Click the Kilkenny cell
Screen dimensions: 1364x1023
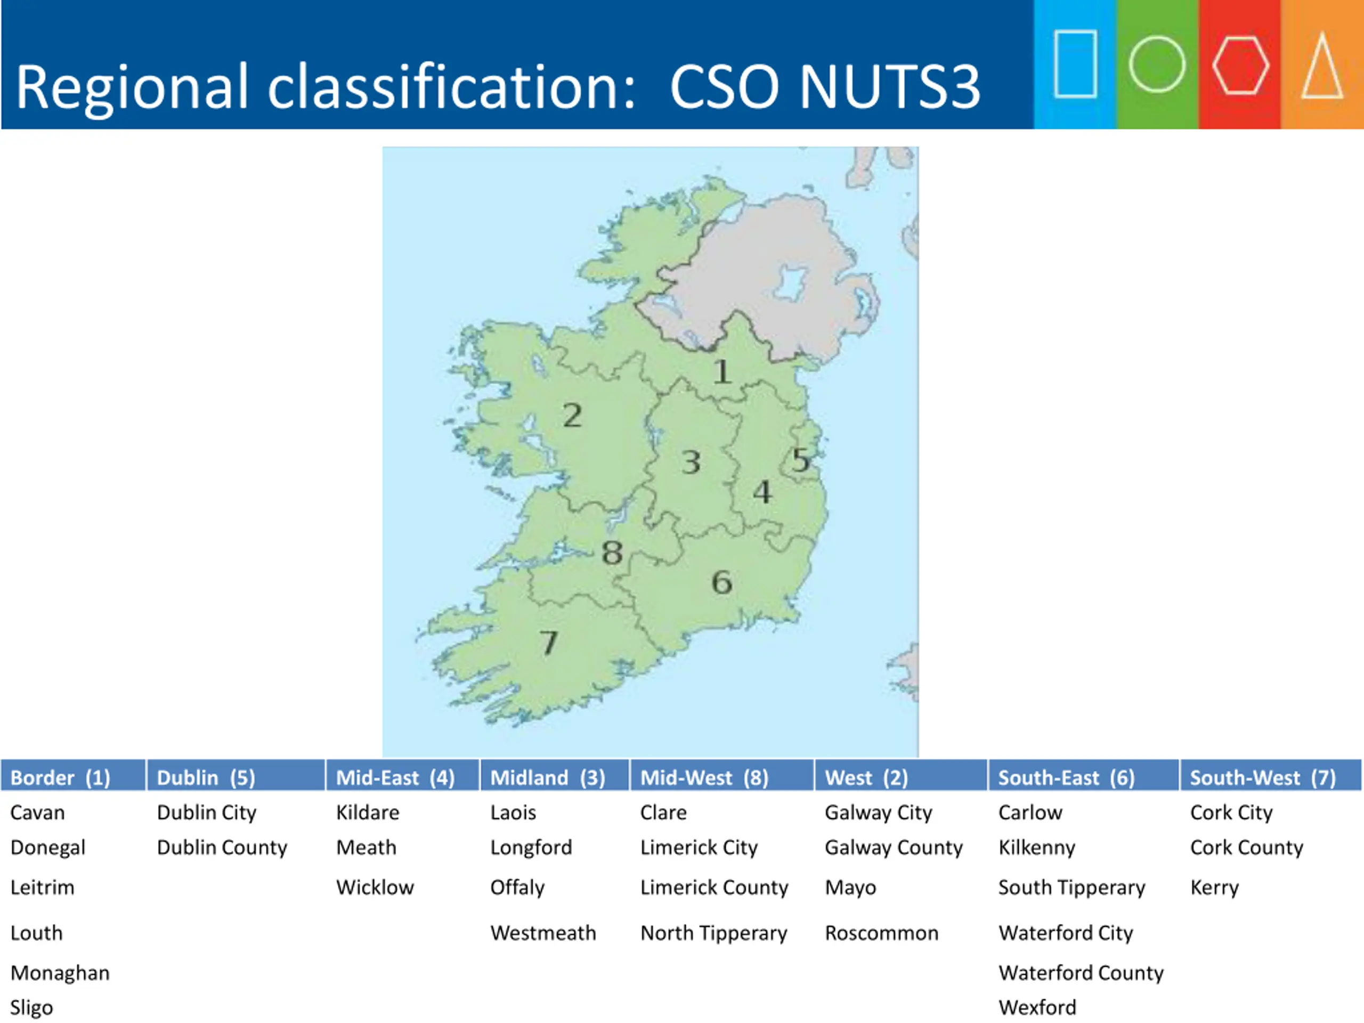pyautogui.click(x=1037, y=848)
